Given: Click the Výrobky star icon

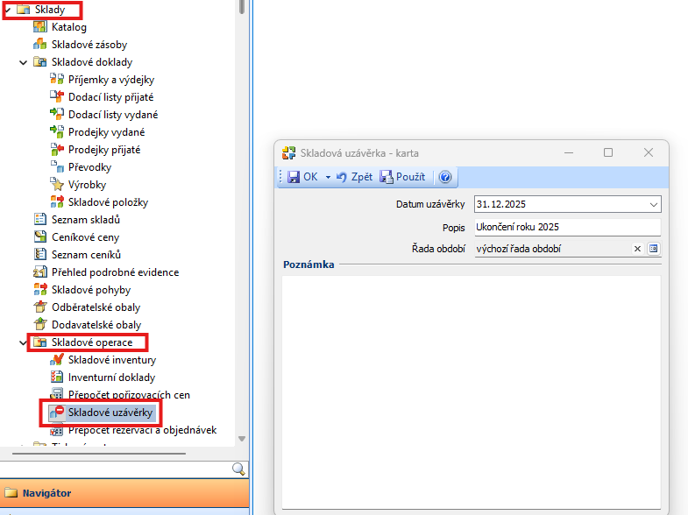Looking at the screenshot, I should point(57,185).
